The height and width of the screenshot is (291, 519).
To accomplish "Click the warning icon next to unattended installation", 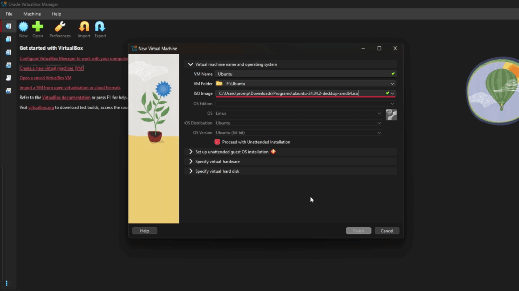I will tap(273, 151).
